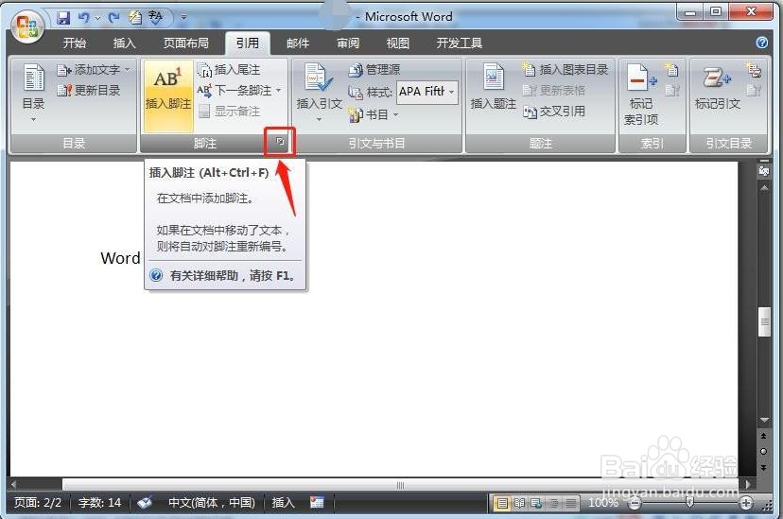Click the insert index icon in 索引 group
783x519 pixels.
(x=671, y=69)
